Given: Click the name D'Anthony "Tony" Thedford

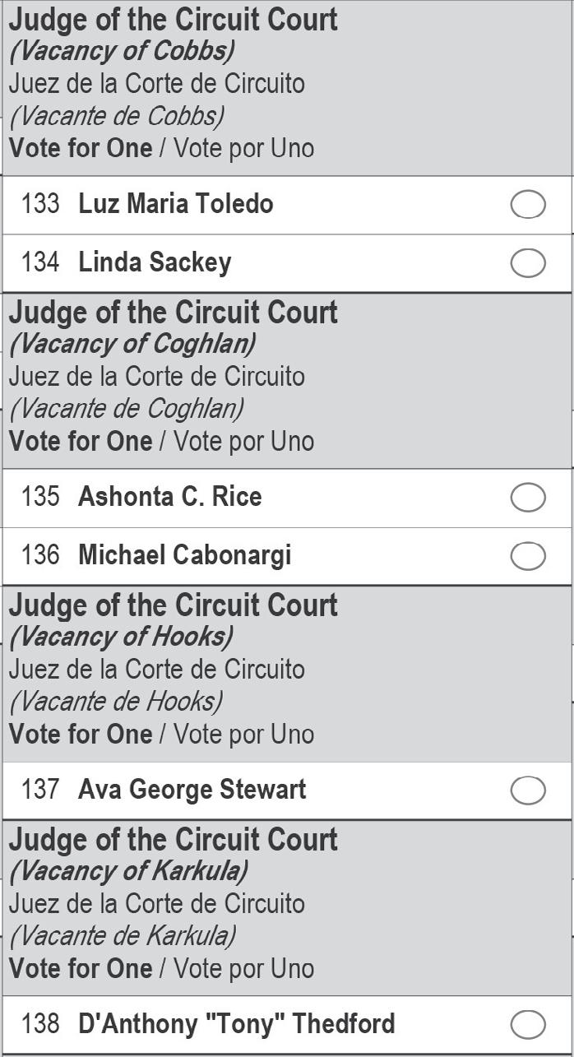Looking at the screenshot, I should pyautogui.click(x=236, y=1024).
